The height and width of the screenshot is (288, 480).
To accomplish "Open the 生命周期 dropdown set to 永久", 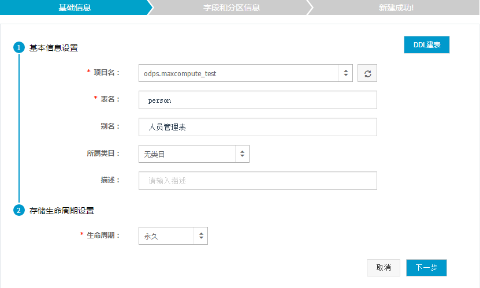I will point(173,235).
